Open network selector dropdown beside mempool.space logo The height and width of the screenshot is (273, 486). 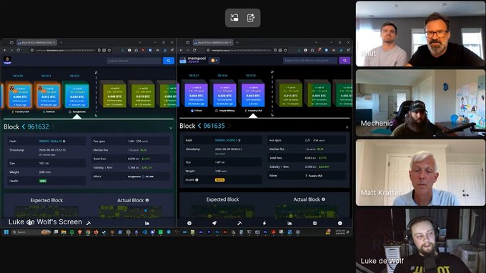click(x=214, y=61)
